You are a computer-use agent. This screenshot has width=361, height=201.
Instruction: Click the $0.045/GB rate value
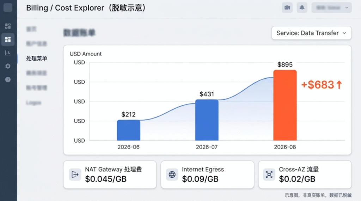click(106, 179)
